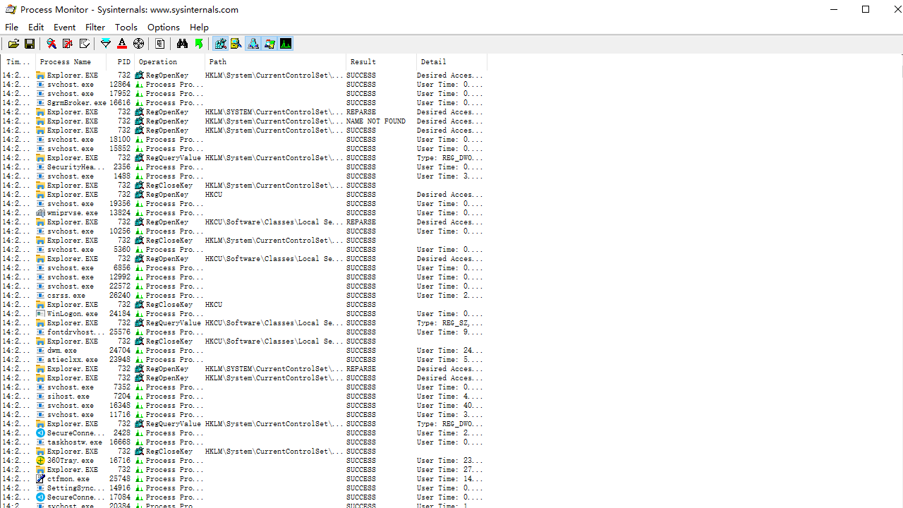
Task: Select the crosshair target window tool
Action: tap(139, 44)
